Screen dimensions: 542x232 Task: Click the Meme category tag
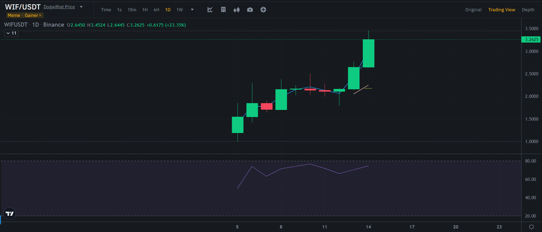14,15
